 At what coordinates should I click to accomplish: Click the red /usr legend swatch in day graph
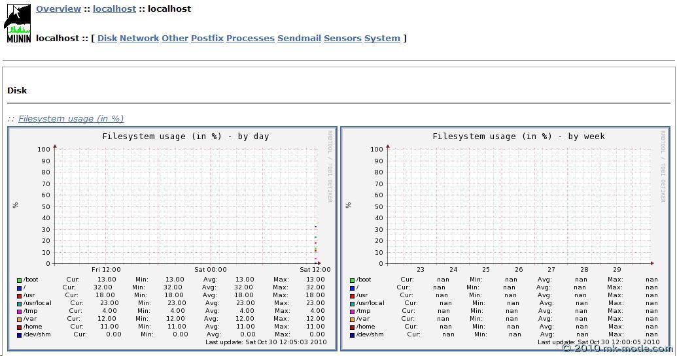click(20, 296)
